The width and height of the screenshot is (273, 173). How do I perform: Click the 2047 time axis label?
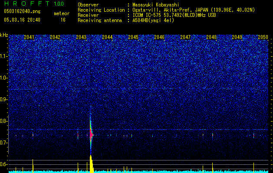pos(185,37)
